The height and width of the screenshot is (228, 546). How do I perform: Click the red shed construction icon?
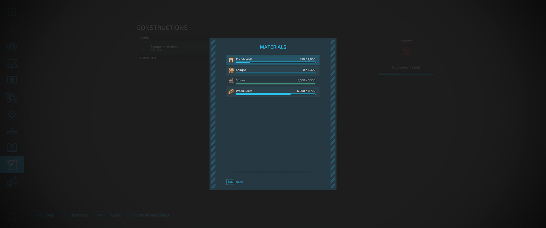coord(406,51)
